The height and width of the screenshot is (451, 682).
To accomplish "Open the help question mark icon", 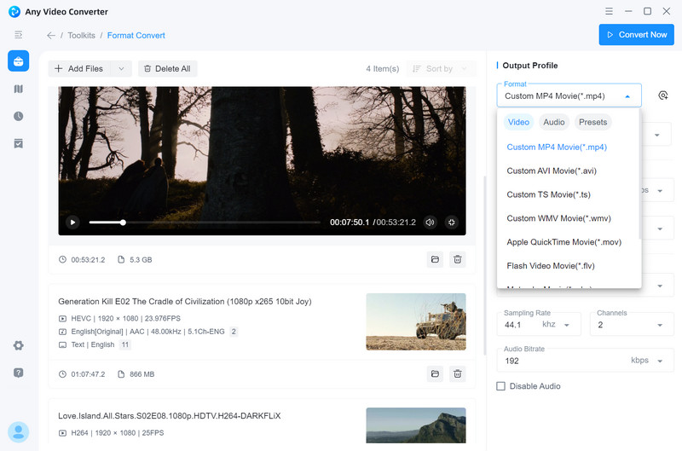I will click(18, 373).
